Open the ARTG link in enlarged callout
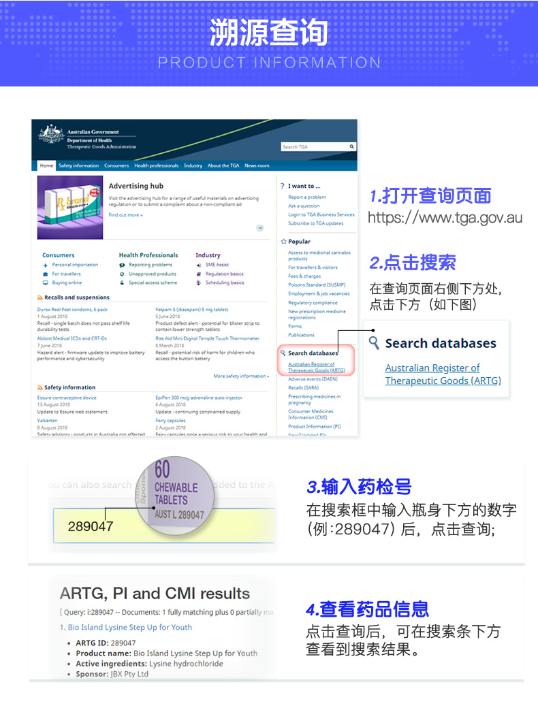Image resolution: width=538 pixels, height=725 pixels. (443, 374)
